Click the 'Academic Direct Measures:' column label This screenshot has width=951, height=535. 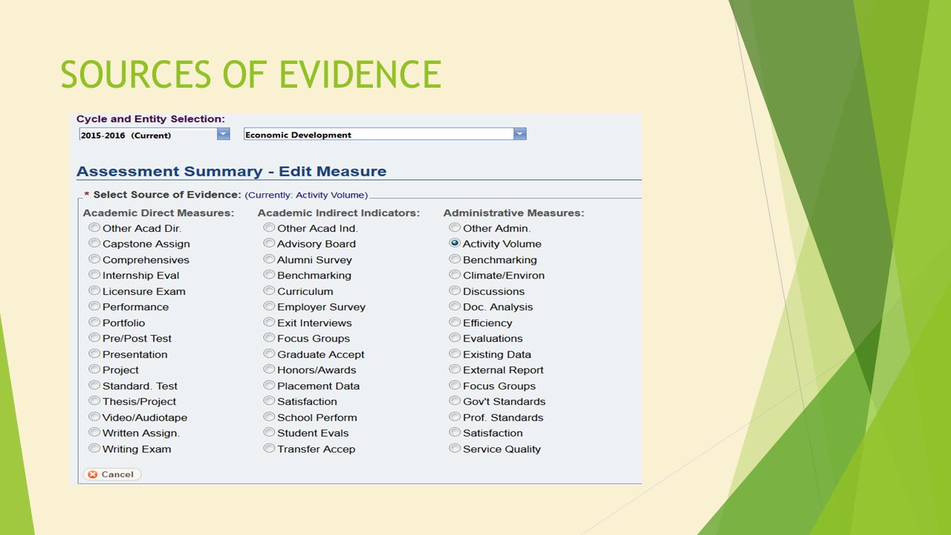pos(158,213)
